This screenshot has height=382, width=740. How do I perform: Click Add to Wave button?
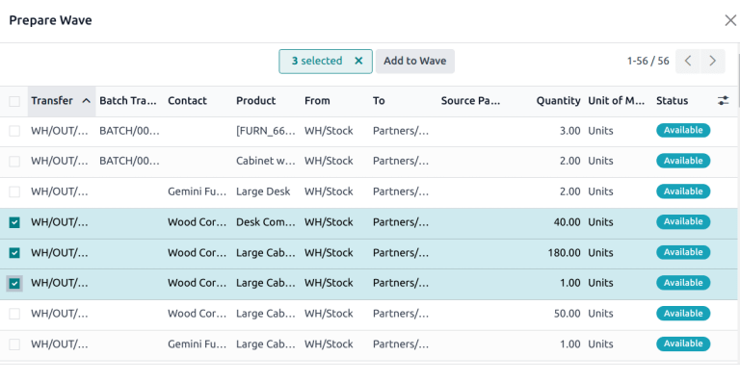click(415, 61)
